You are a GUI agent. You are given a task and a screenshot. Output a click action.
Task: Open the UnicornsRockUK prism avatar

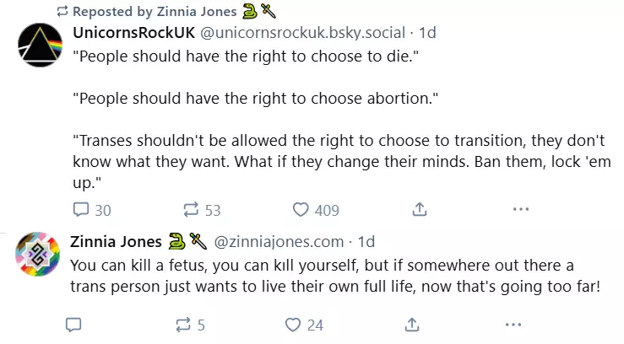(41, 45)
